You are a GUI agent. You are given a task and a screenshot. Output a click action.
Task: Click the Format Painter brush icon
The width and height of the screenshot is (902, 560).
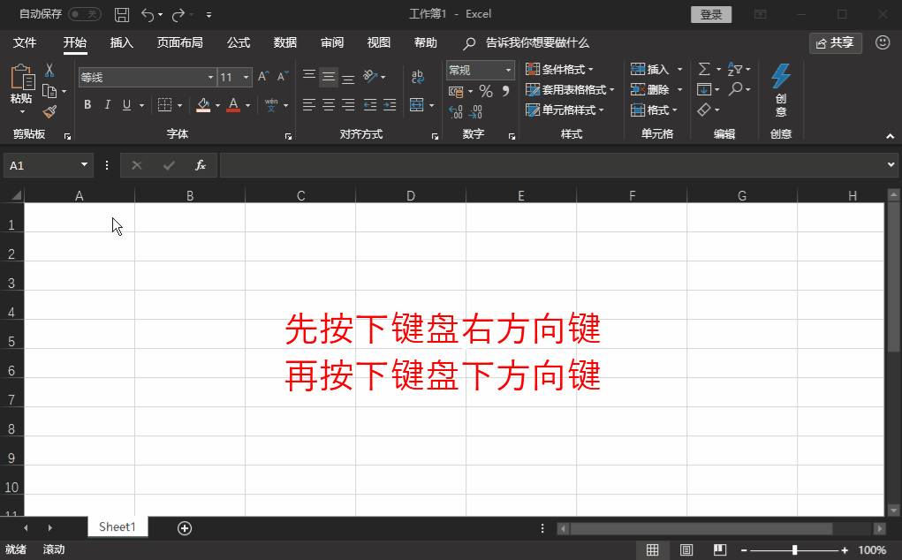49,111
